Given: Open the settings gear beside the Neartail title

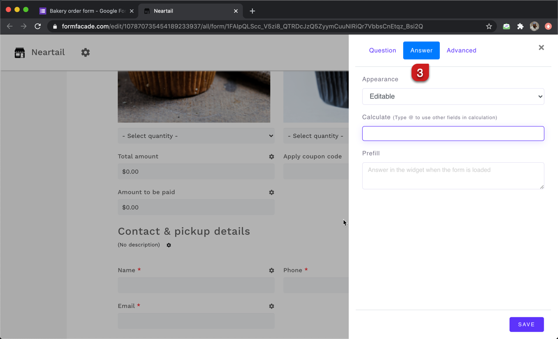Looking at the screenshot, I should click(85, 52).
